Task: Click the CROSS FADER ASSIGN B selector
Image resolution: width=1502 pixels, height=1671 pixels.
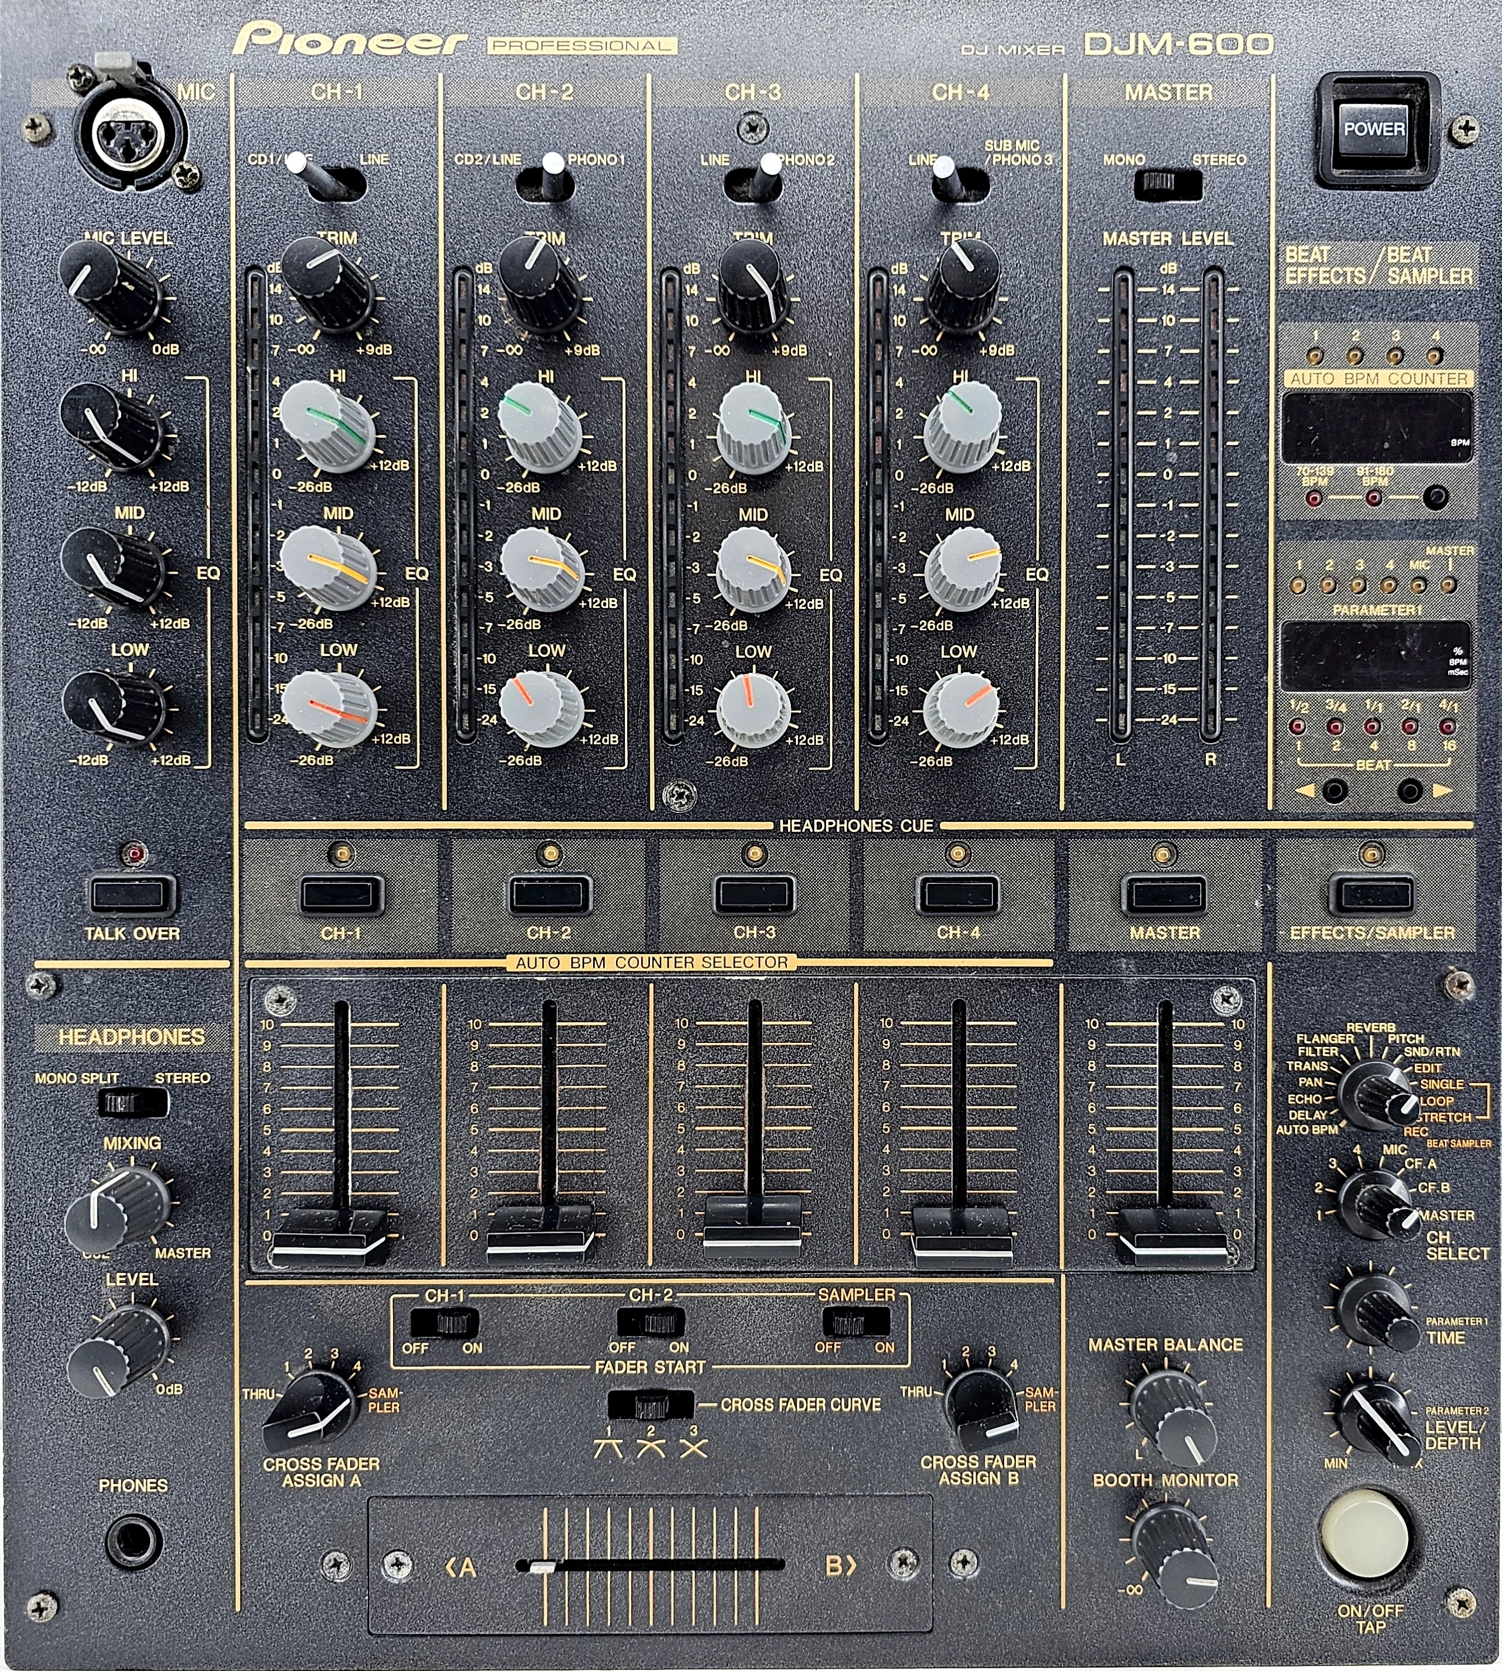Action: (981, 1411)
